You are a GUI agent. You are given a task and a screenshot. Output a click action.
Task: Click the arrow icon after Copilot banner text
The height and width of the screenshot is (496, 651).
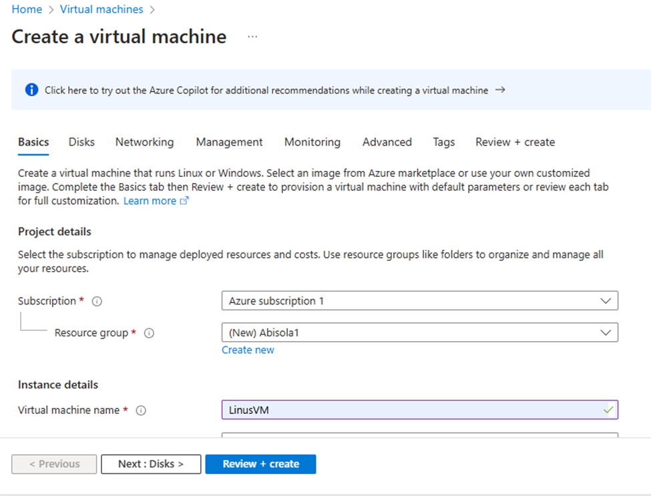click(500, 89)
